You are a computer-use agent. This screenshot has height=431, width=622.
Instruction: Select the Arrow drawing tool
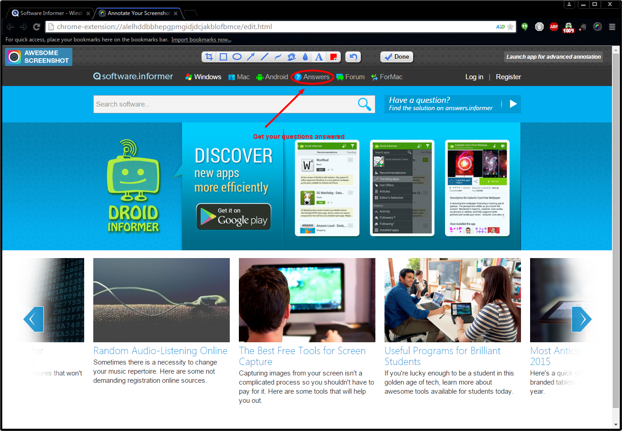pos(251,57)
